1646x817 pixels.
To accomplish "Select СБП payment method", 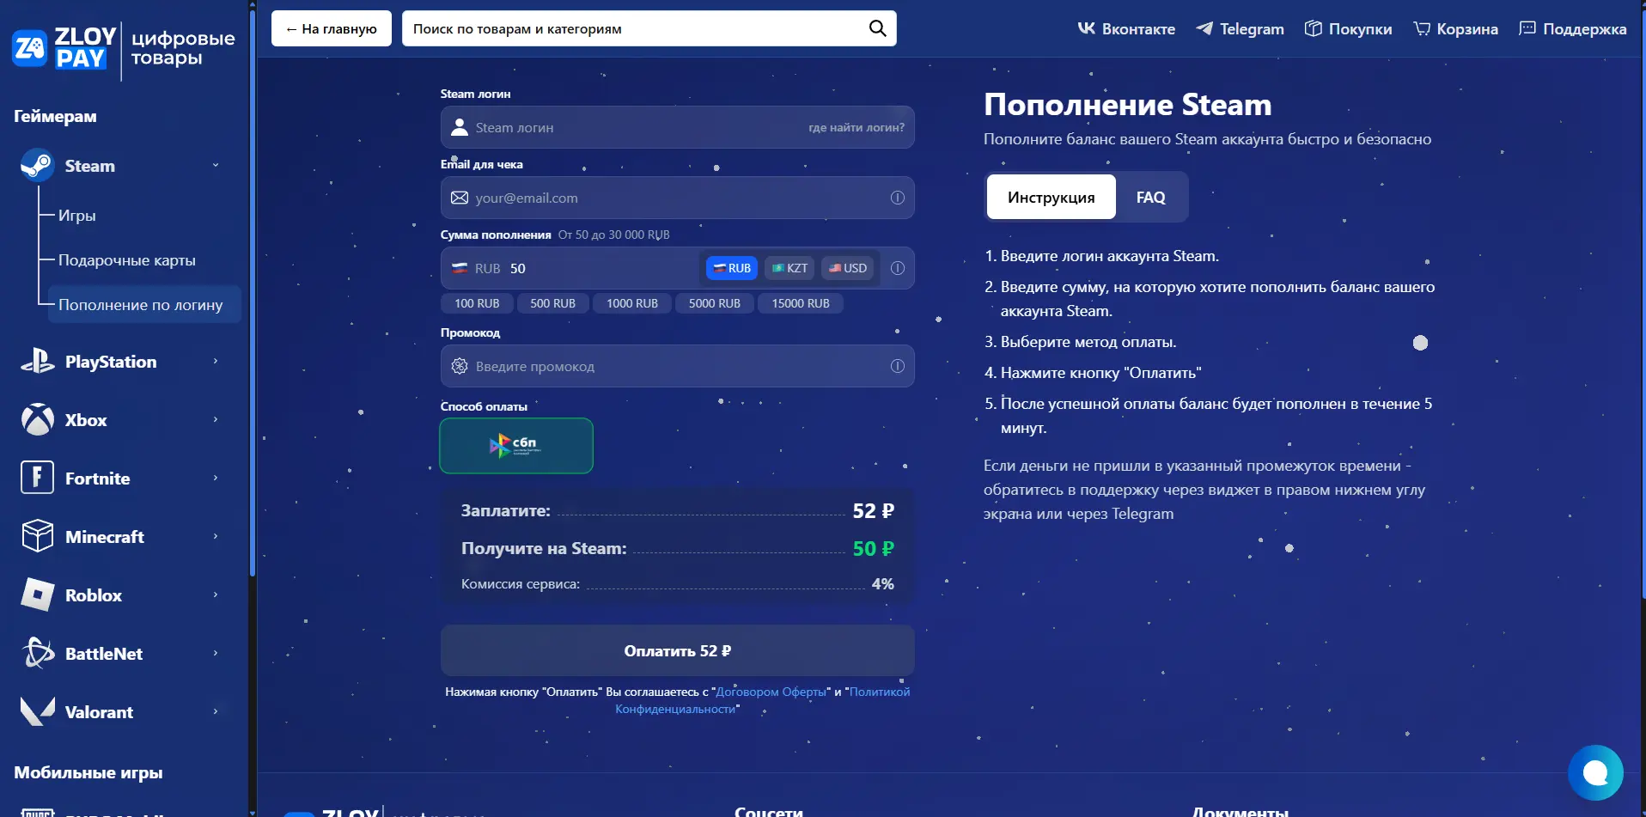I will point(516,445).
